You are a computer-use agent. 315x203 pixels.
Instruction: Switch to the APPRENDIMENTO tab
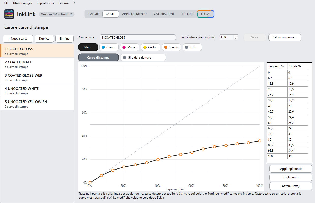pos(134,14)
